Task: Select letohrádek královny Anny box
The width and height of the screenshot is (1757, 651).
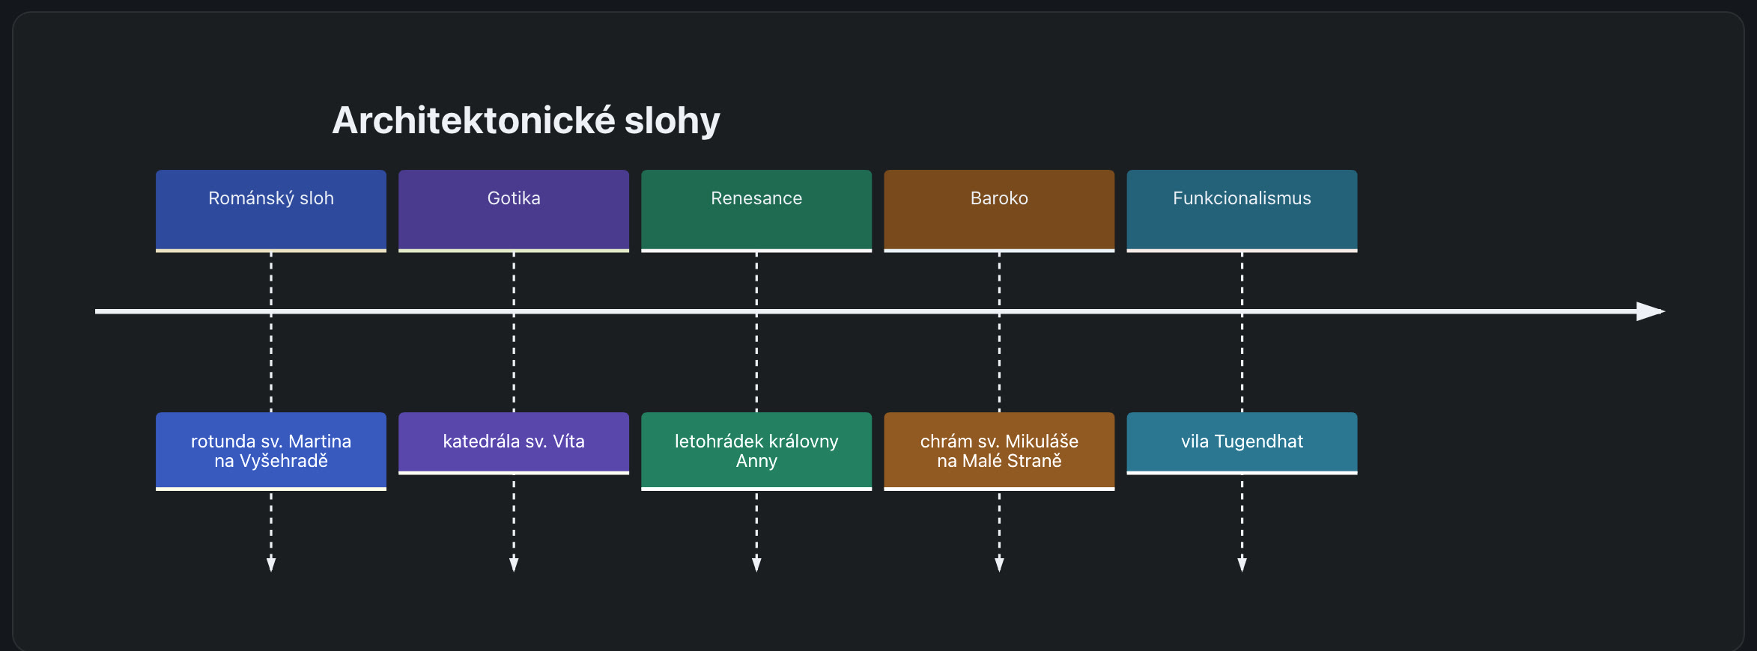Action: 756,451
